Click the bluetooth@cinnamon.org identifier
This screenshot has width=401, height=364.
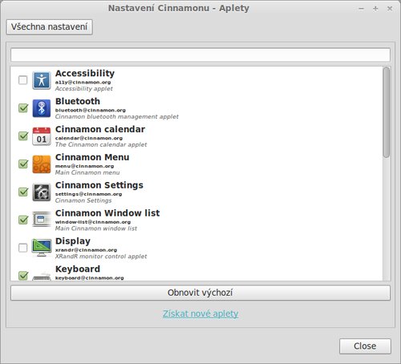pyautogui.click(x=91, y=110)
